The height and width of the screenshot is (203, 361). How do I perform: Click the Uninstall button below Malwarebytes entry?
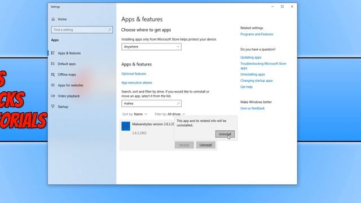click(x=205, y=145)
